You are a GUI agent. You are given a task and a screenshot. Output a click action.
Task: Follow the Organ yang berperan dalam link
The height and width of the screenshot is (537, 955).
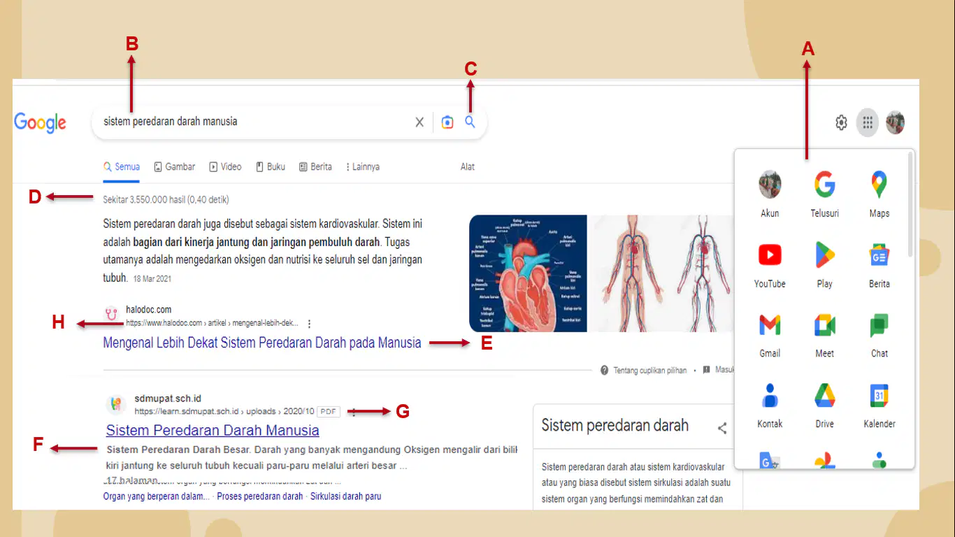[x=156, y=496]
